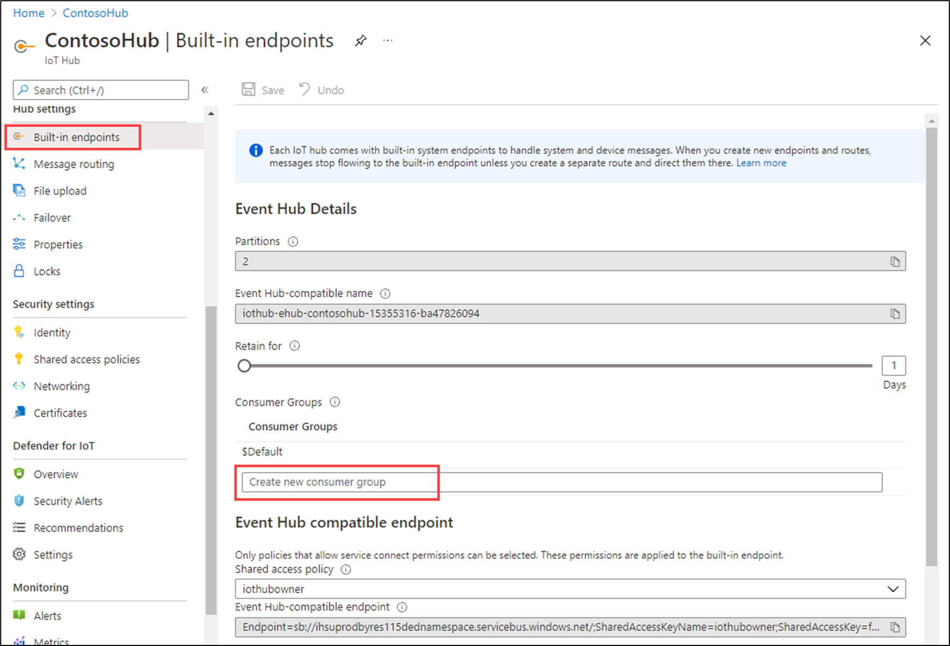
Task: Click the Retain for slider handle
Action: coord(245,365)
